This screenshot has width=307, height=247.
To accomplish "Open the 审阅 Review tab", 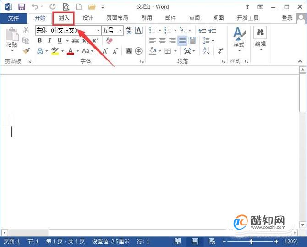I will pyautogui.click(x=194, y=18).
